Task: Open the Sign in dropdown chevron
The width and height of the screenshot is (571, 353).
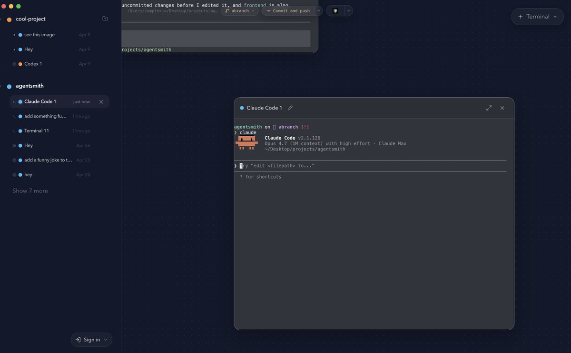Action: coord(106,340)
